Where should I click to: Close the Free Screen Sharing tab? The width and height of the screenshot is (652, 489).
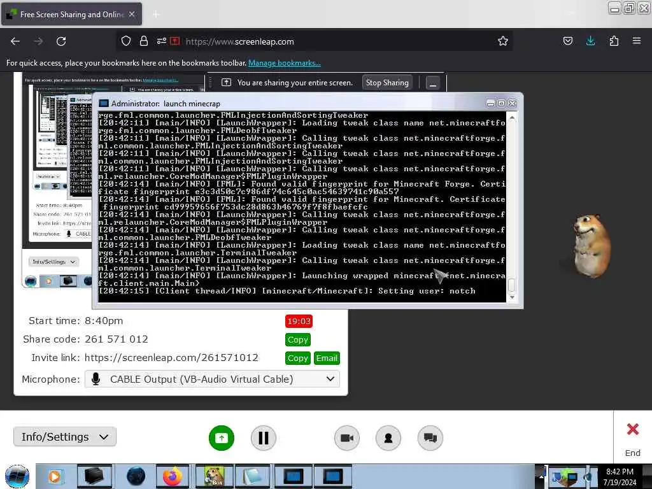point(131,14)
